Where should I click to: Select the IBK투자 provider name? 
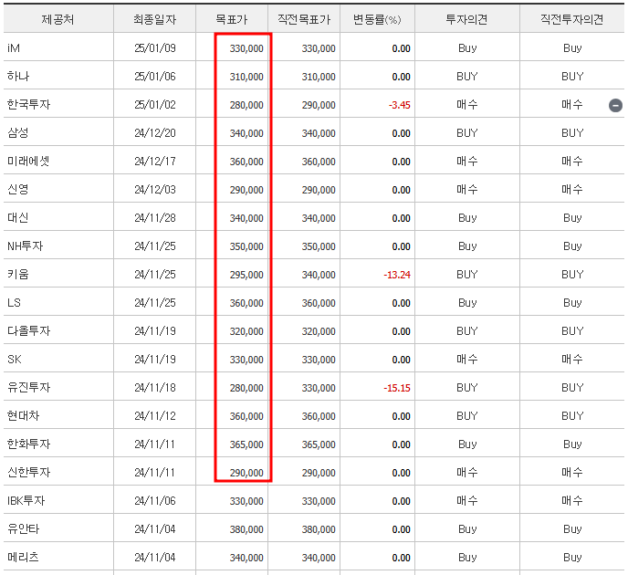click(26, 500)
